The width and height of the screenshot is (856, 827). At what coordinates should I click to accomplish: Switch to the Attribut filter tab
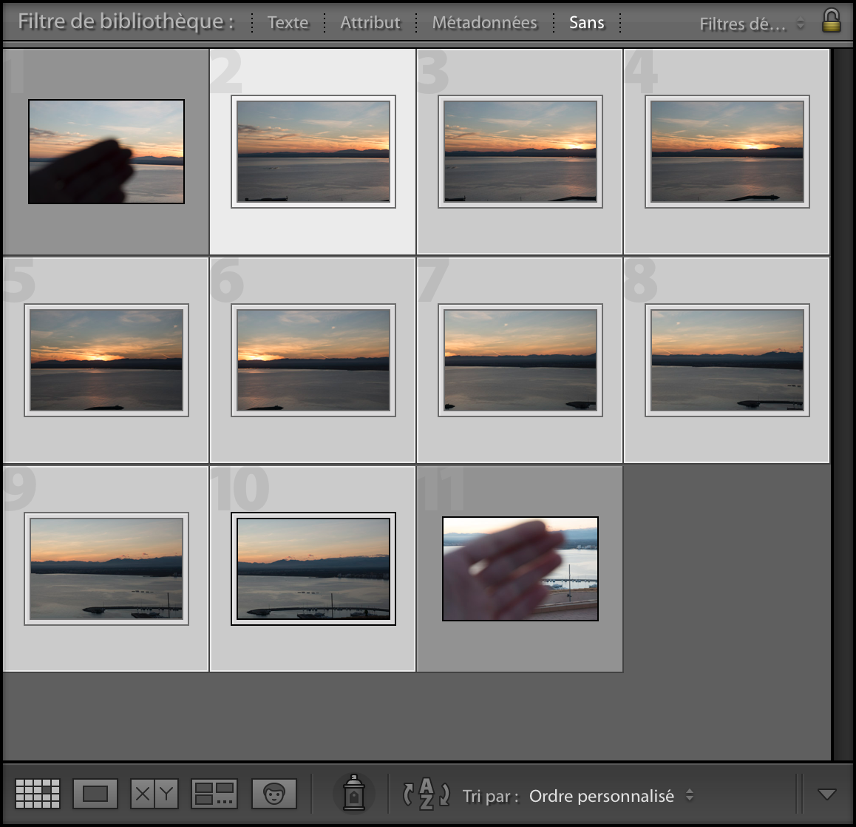tap(370, 22)
